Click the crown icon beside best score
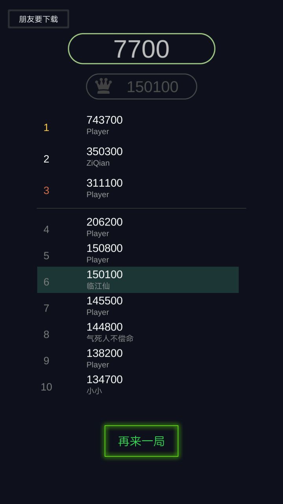The height and width of the screenshot is (504, 283). pos(103,86)
